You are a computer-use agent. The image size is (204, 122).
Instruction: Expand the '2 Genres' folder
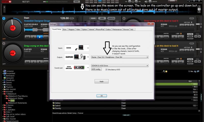[x=3, y=105]
